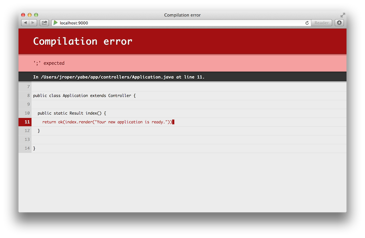365x238 pixels.
Task: Minimize the window with the yellow button
Action: coord(30,15)
